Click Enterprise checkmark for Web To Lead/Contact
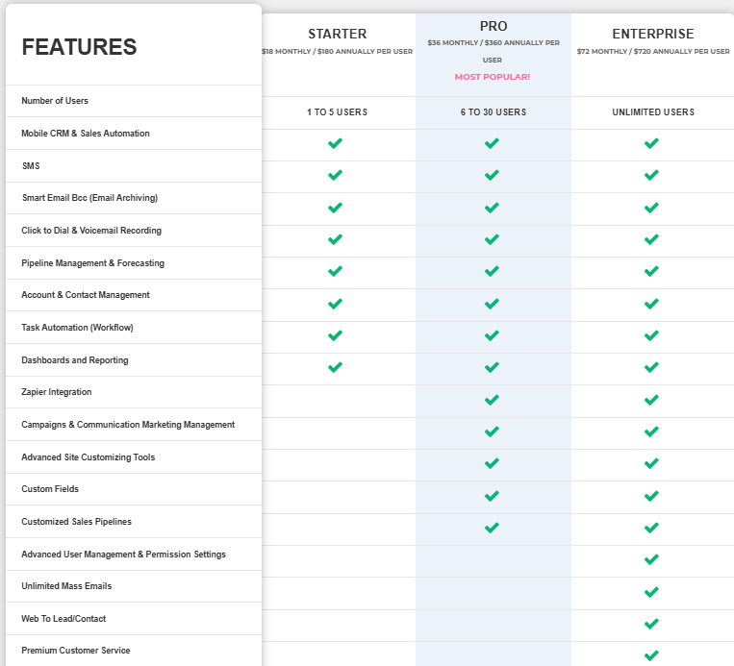734x666 pixels. (x=651, y=624)
